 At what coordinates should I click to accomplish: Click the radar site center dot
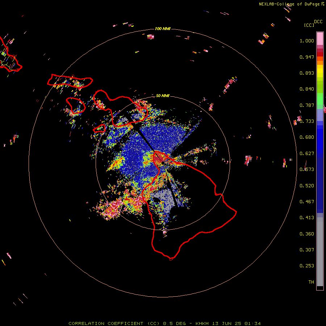pyautogui.click(x=163, y=163)
